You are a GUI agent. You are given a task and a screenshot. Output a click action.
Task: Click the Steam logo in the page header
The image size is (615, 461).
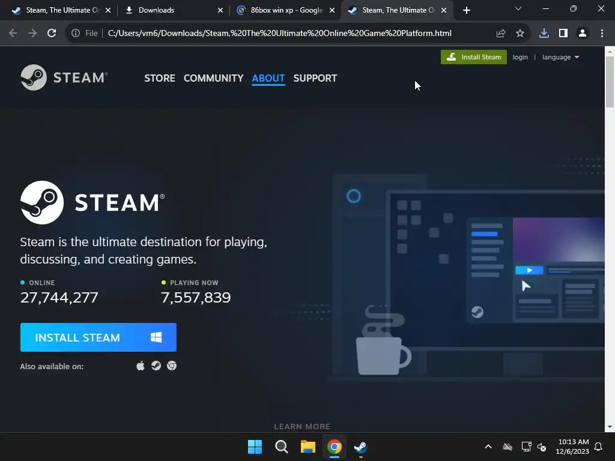[64, 77]
